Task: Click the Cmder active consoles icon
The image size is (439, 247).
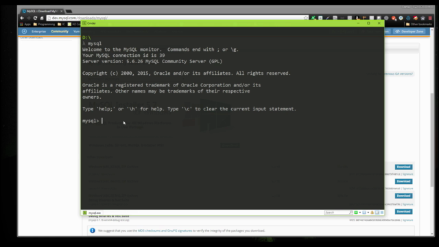Action: (364, 213)
